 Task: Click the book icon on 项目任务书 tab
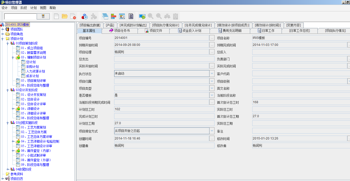(111, 31)
